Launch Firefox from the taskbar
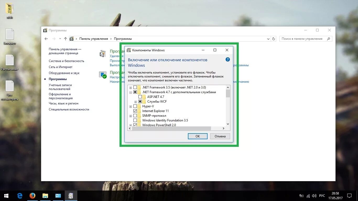The image size is (358, 201). (x=32, y=196)
